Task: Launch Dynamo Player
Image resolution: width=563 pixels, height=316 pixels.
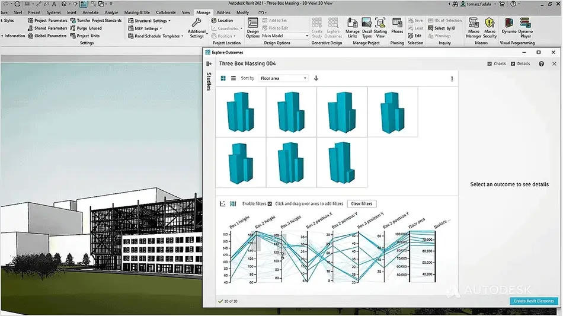Action: [x=526, y=28]
